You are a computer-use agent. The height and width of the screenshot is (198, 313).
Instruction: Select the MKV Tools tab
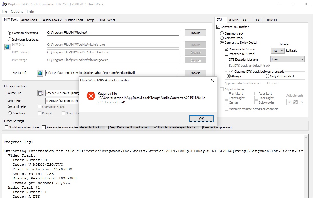[x=11, y=19]
